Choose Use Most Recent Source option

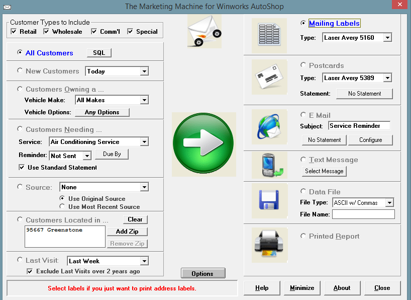pos(62,206)
